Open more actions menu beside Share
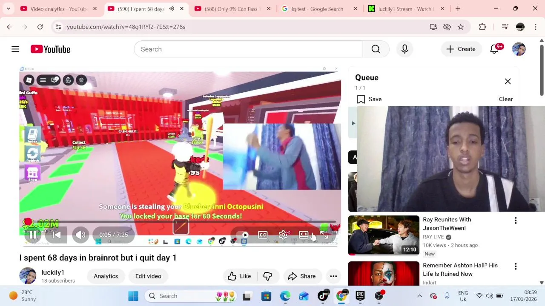545x306 pixels. pos(333,276)
